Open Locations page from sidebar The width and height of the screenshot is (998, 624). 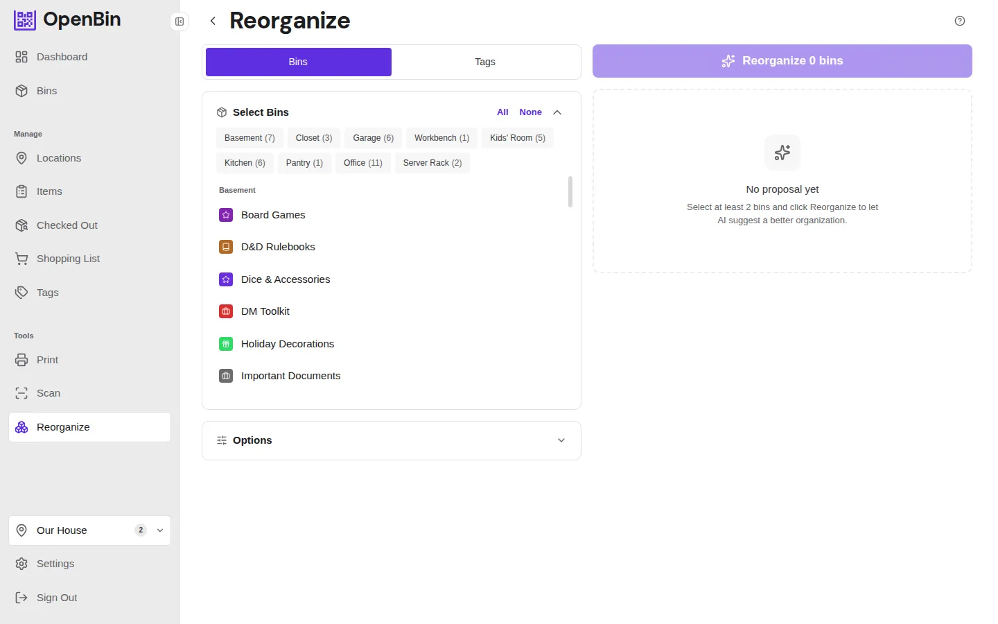pyautogui.click(x=90, y=158)
